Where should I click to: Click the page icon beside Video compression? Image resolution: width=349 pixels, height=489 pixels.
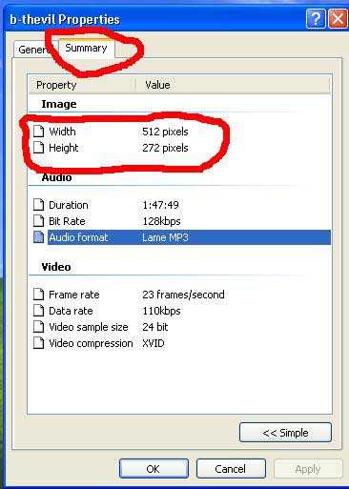[x=39, y=343]
